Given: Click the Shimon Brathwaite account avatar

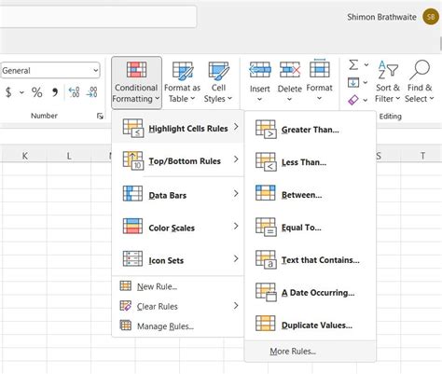Looking at the screenshot, I should click(x=431, y=17).
